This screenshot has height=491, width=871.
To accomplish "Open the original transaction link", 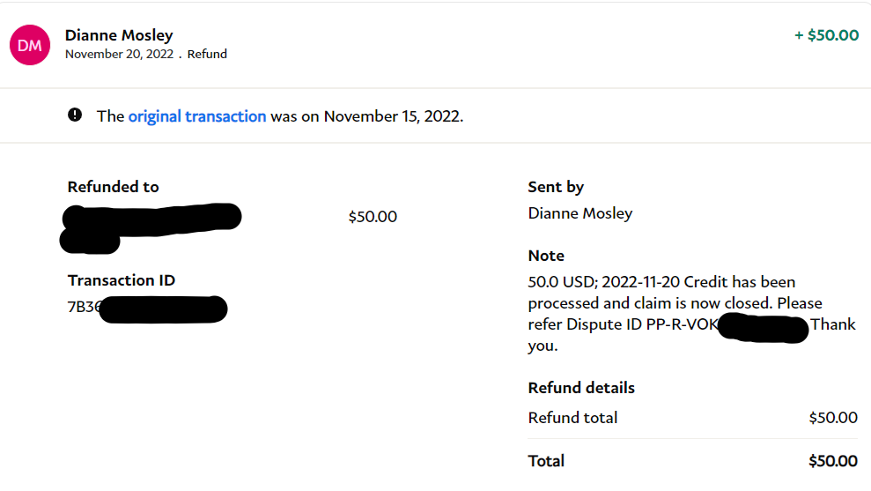I will point(197,116).
